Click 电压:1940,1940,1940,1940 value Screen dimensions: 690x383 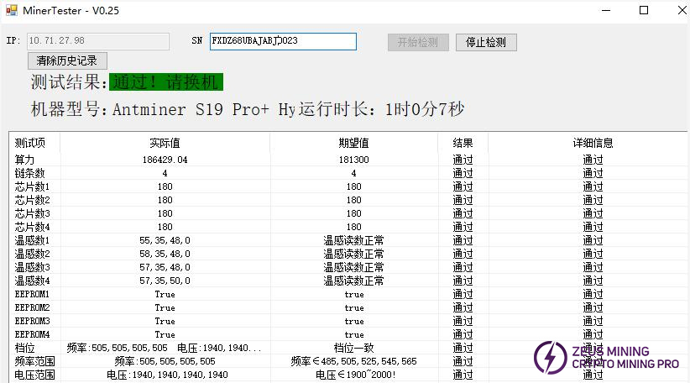point(167,375)
